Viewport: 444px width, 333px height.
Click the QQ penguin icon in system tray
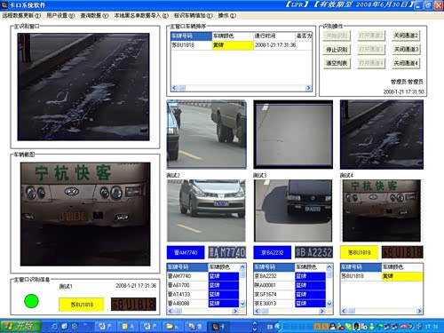(333, 327)
